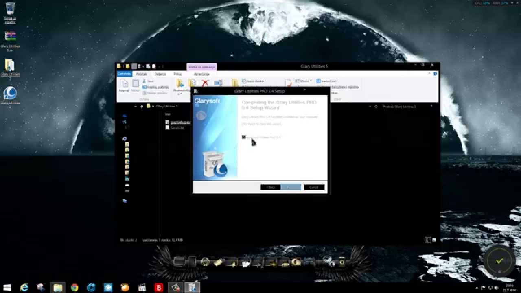Click the red X delete icon in ribbon
521x293 pixels.
[205, 83]
